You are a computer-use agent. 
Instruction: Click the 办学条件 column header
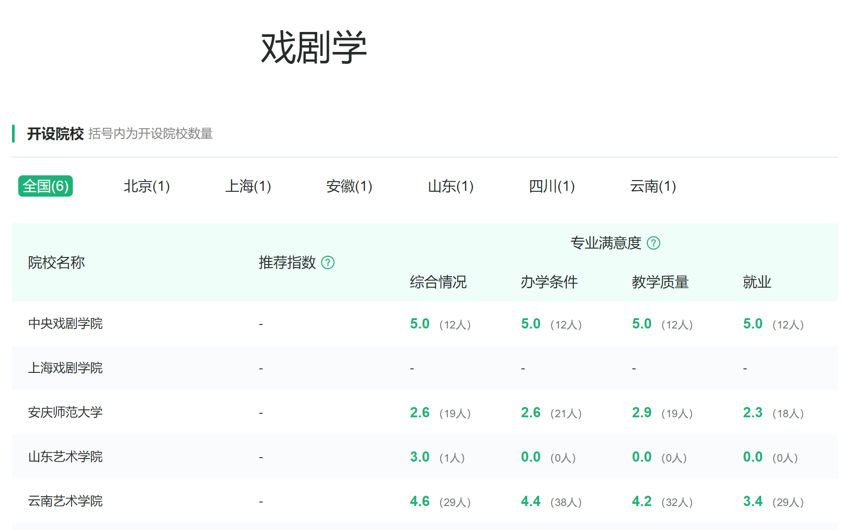pos(549,282)
